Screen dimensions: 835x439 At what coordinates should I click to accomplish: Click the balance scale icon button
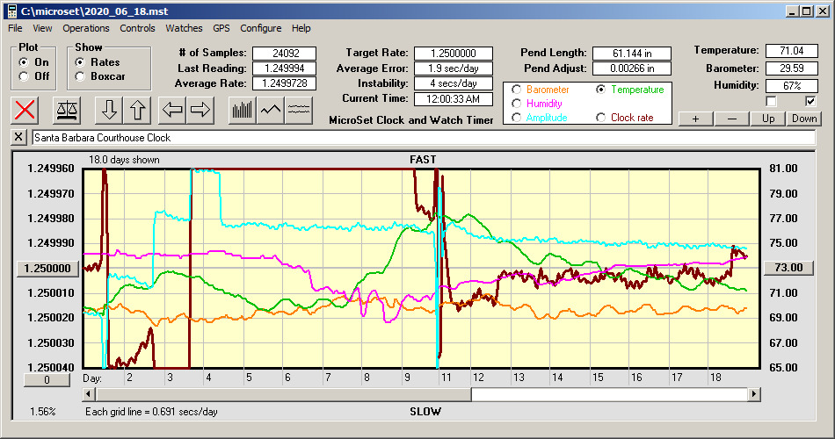tap(67, 110)
